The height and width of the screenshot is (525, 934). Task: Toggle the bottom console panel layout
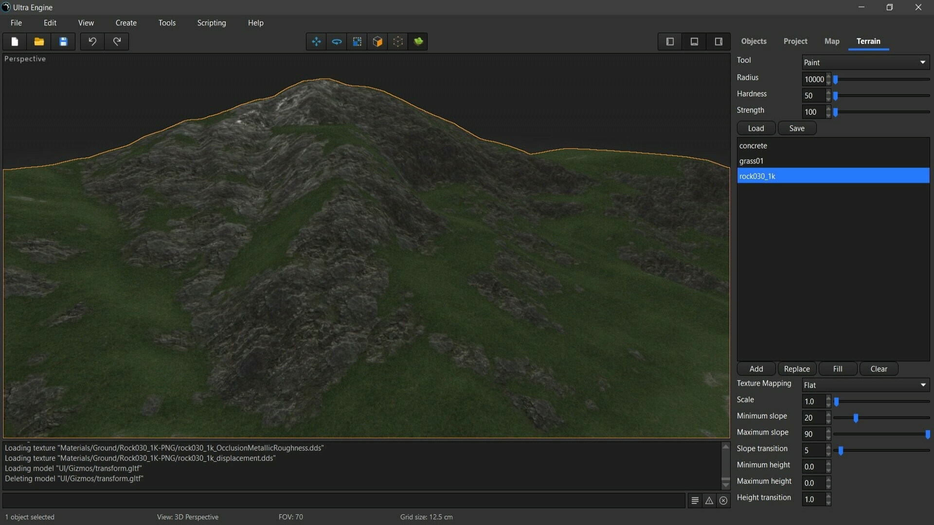694,42
